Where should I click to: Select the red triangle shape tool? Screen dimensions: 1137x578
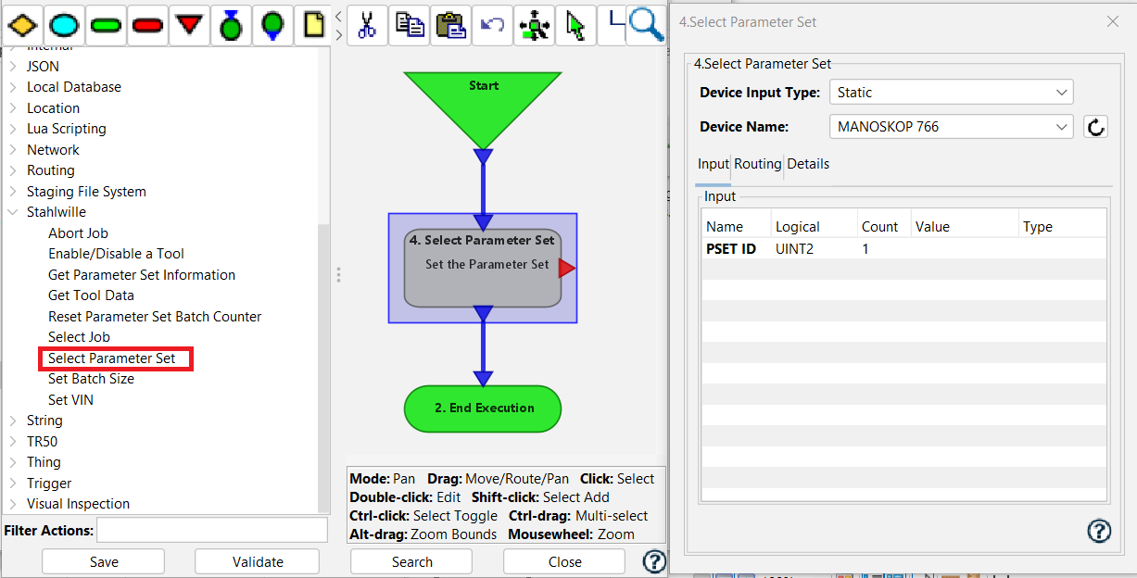tap(189, 25)
